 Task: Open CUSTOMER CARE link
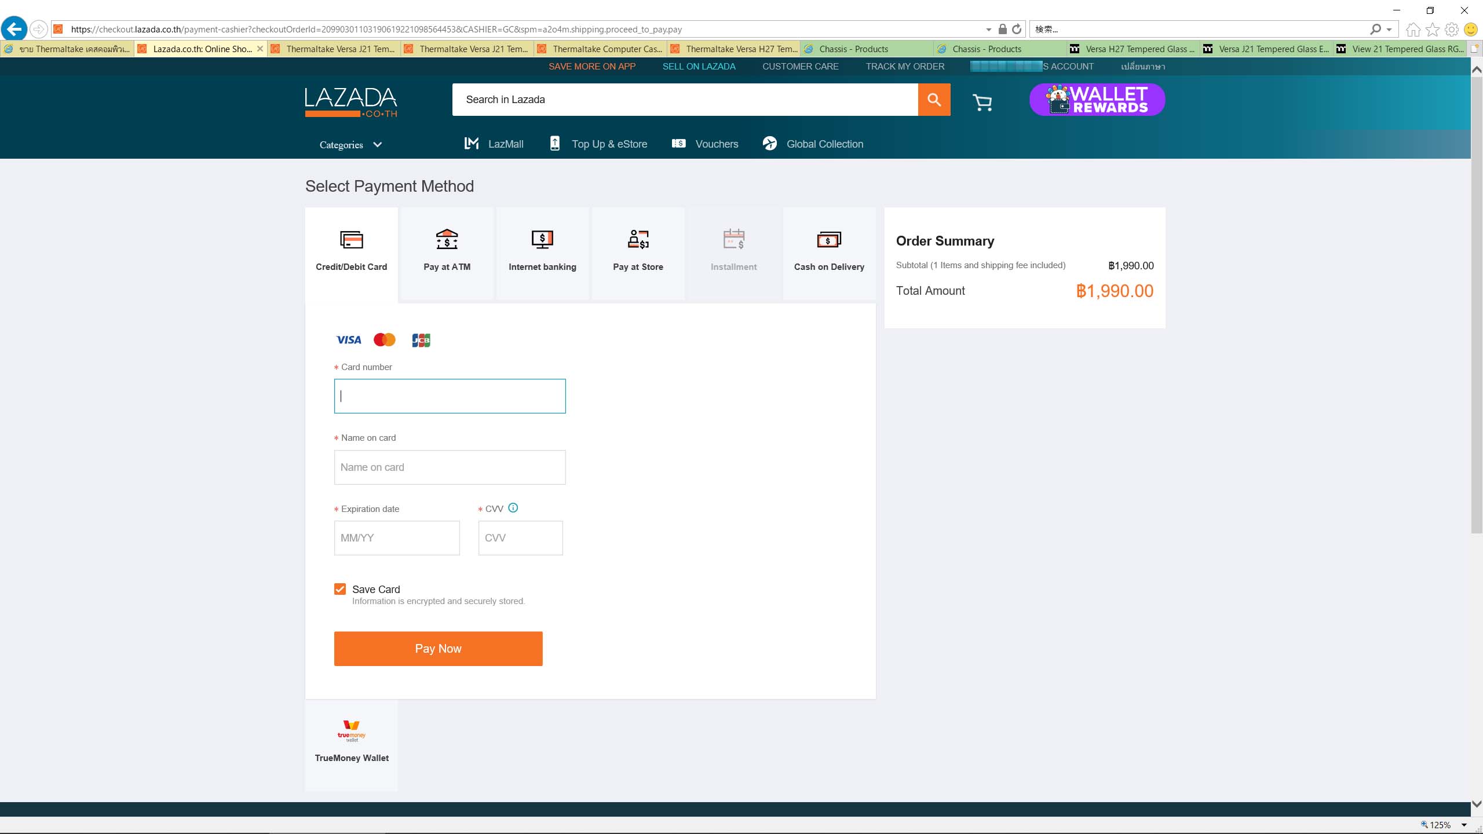pyautogui.click(x=801, y=67)
